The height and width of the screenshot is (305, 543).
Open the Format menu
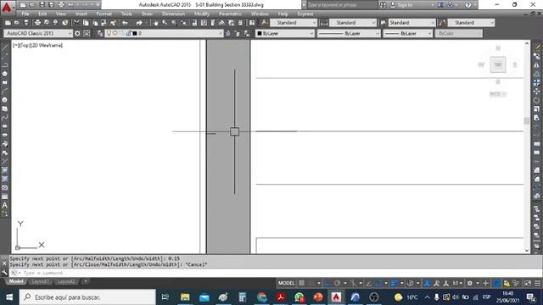click(x=104, y=14)
